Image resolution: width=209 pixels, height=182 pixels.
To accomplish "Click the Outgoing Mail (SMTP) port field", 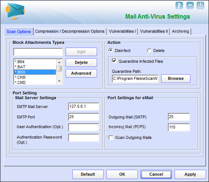I will [179, 117].
